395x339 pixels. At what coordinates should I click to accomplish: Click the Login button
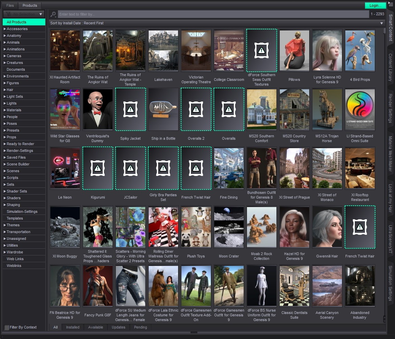pyautogui.click(x=375, y=5)
